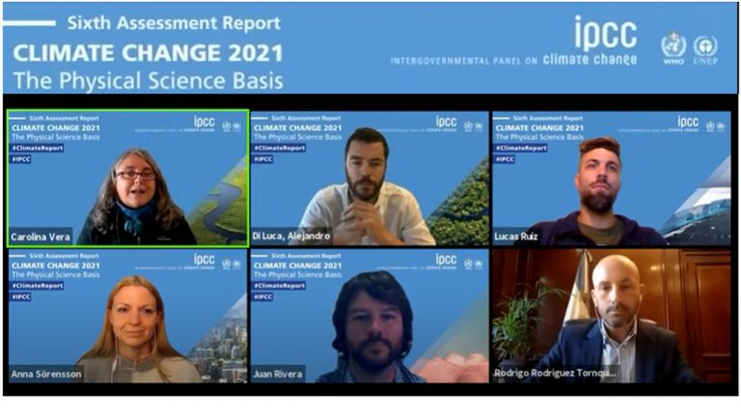Image resolution: width=741 pixels, height=417 pixels.
Task: Click the WMO emblem in header banner
Action: (673, 48)
